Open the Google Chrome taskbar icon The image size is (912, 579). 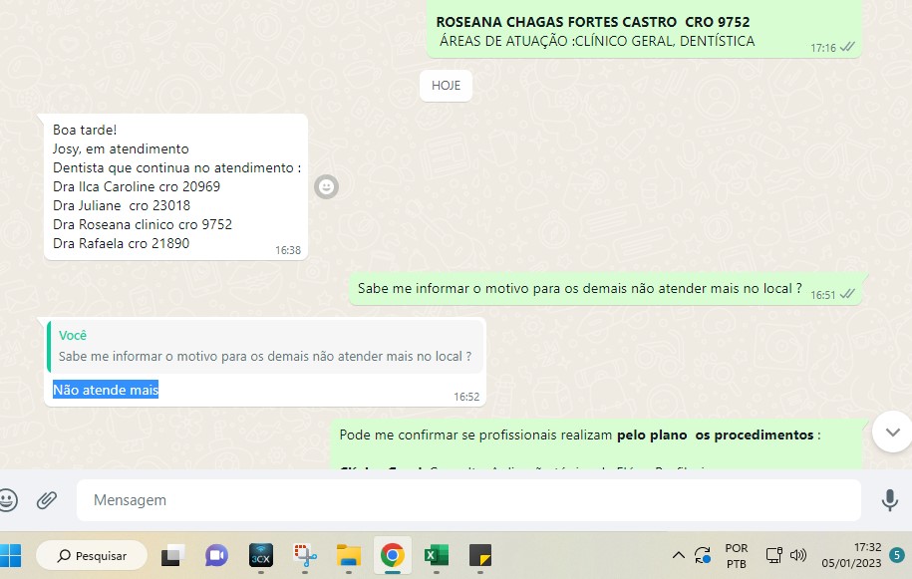pos(392,555)
